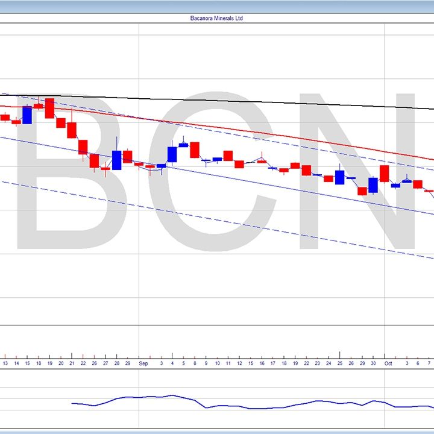
Task: Click the empty panel above the date axis
Action: click(217, 338)
